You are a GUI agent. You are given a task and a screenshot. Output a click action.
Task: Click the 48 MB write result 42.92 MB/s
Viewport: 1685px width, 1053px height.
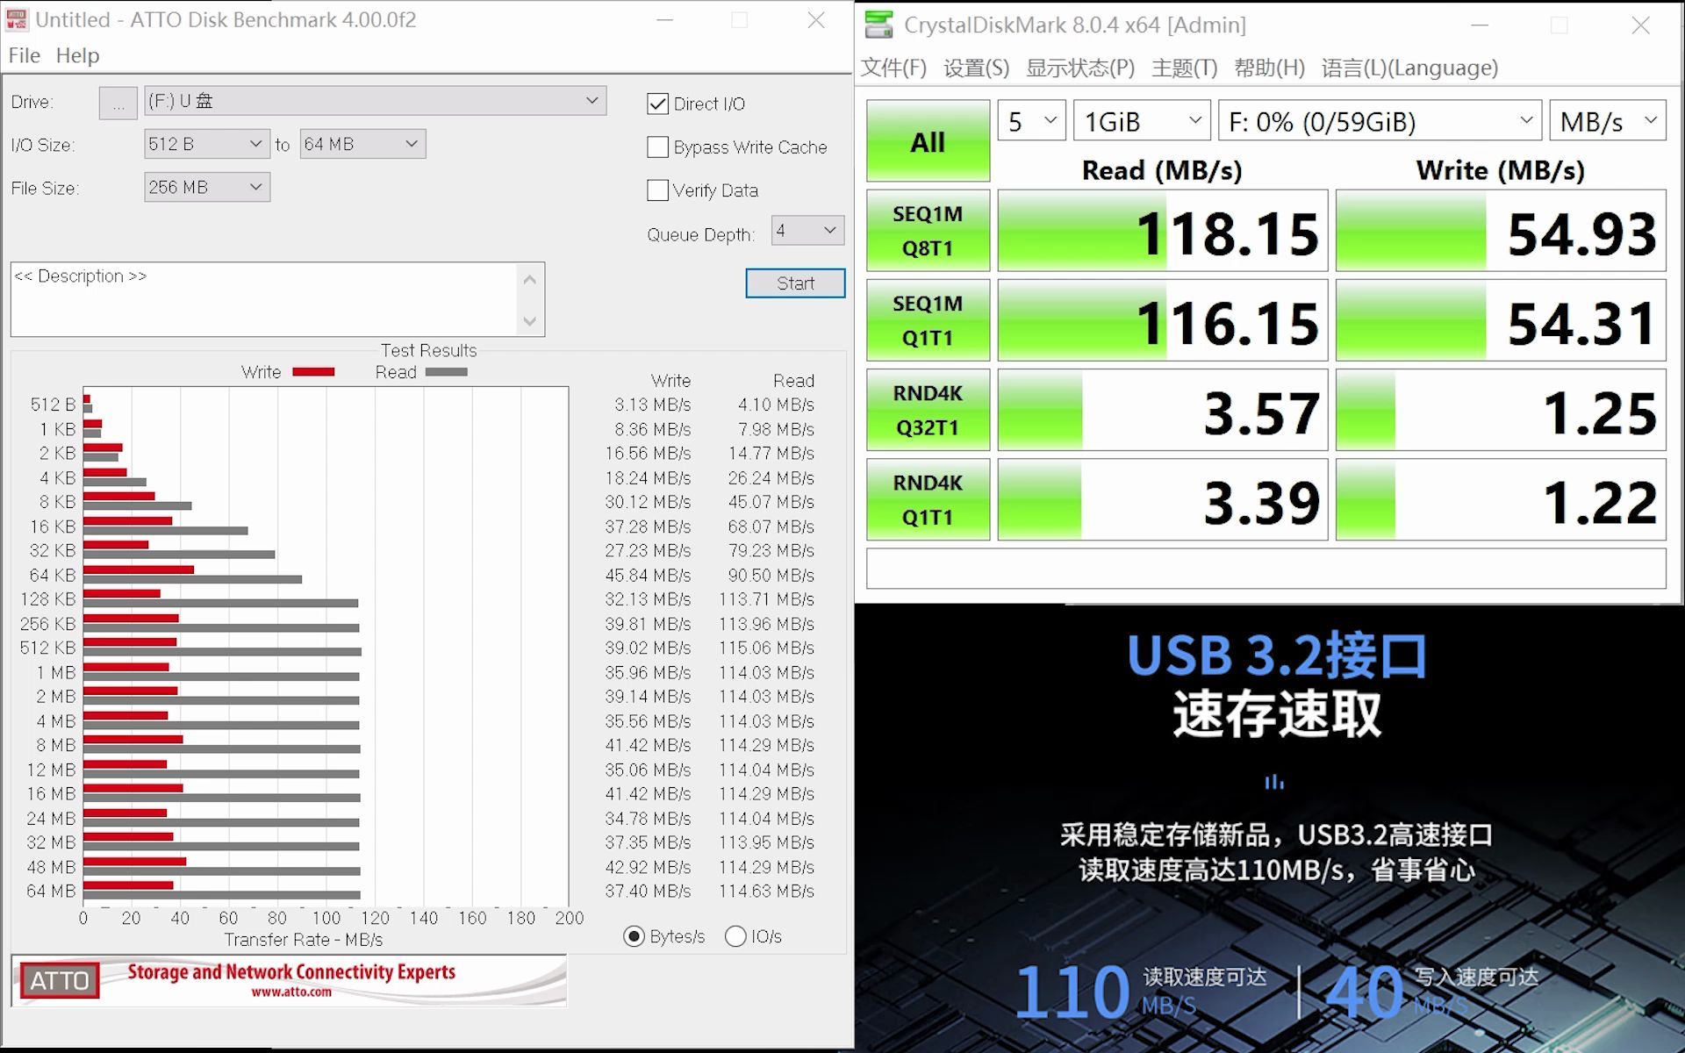coord(648,867)
